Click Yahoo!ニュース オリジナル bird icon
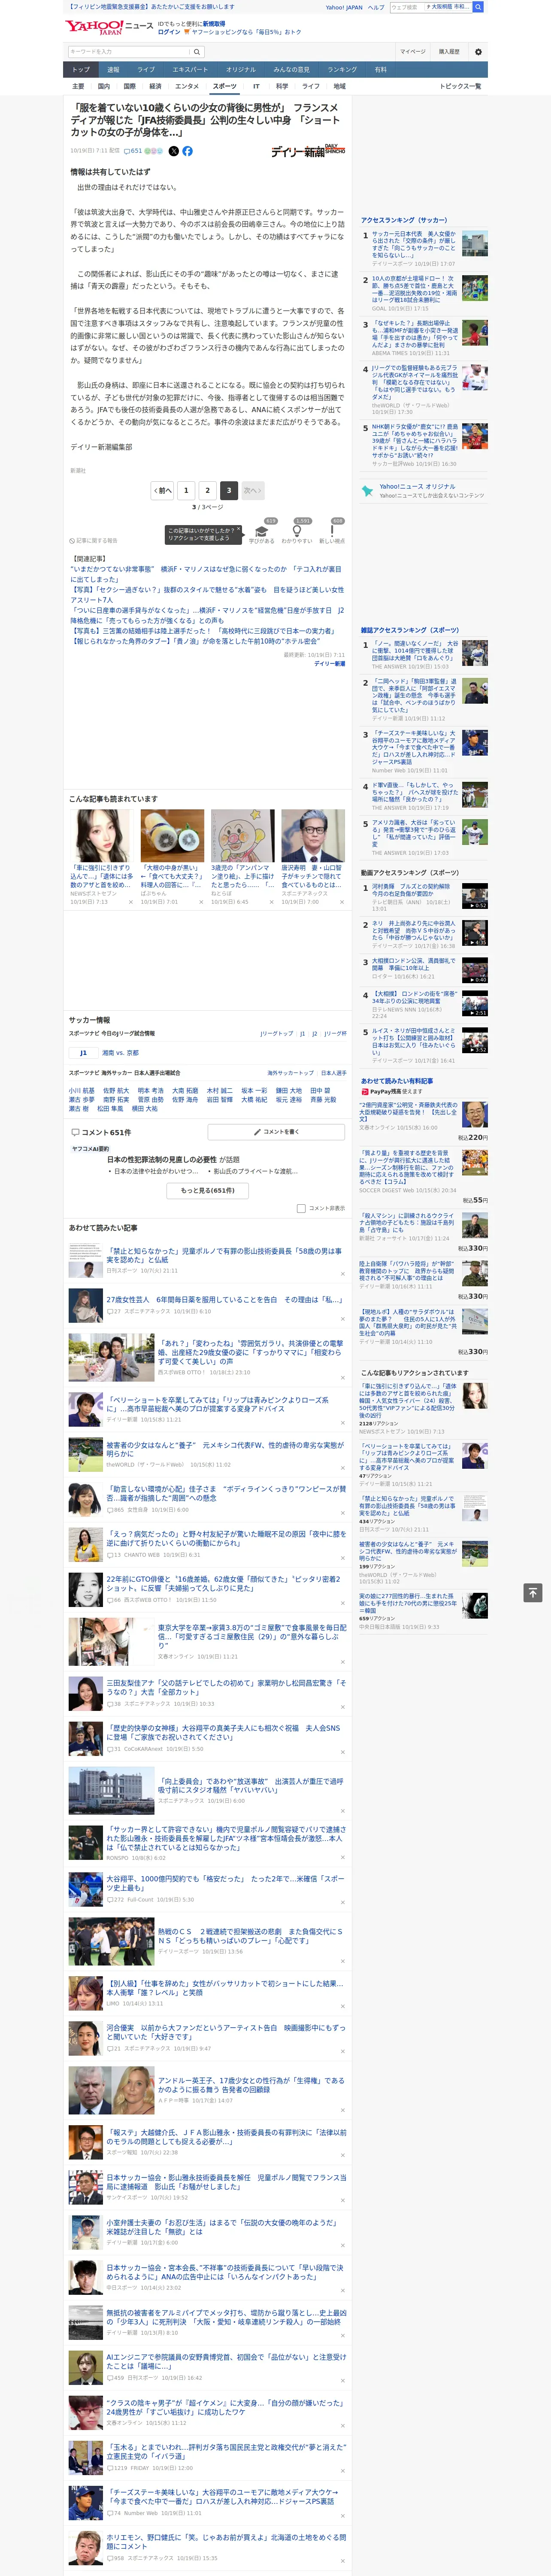This screenshot has height=2576, width=551. [x=367, y=491]
